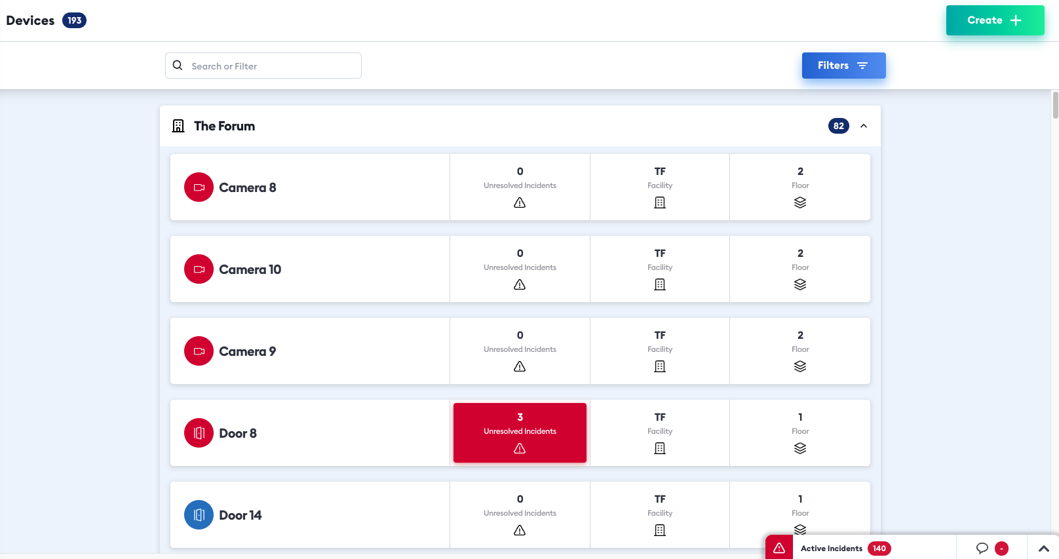This screenshot has height=559, width=1059.
Task: Click the Camera 8 red camera icon
Action: [199, 187]
